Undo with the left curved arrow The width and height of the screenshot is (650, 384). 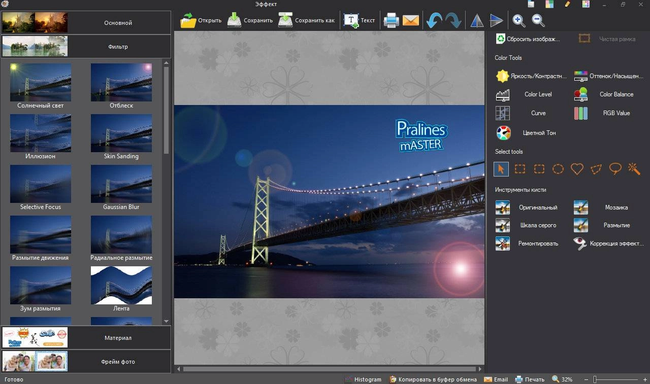(434, 20)
